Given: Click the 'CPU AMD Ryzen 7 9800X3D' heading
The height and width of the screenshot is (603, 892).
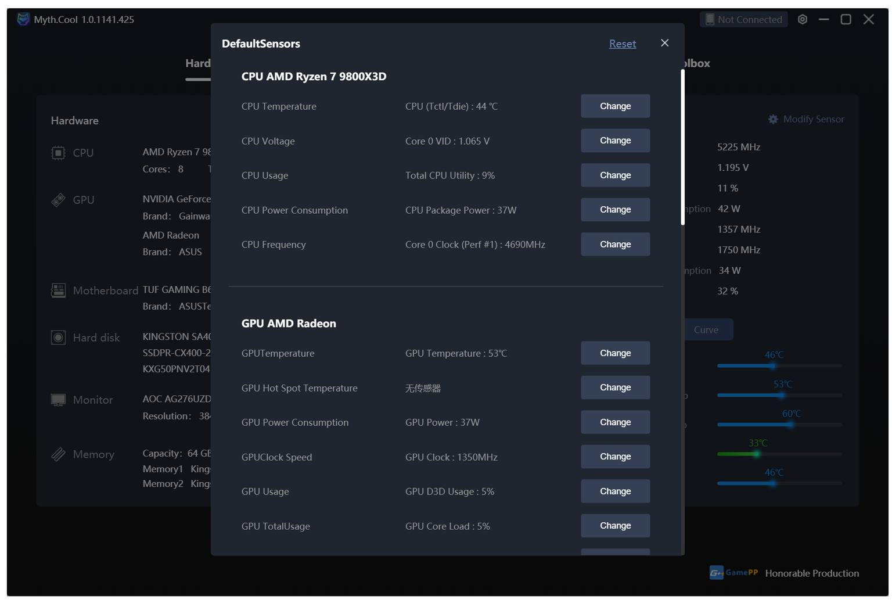Looking at the screenshot, I should pyautogui.click(x=314, y=77).
